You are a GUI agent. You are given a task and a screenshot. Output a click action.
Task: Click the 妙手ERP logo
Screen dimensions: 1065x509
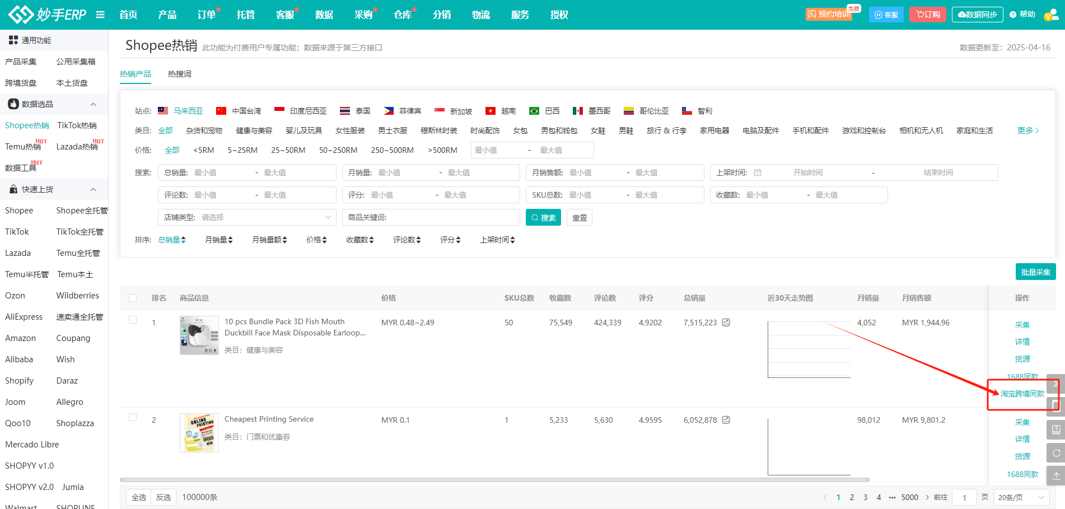[x=47, y=15]
